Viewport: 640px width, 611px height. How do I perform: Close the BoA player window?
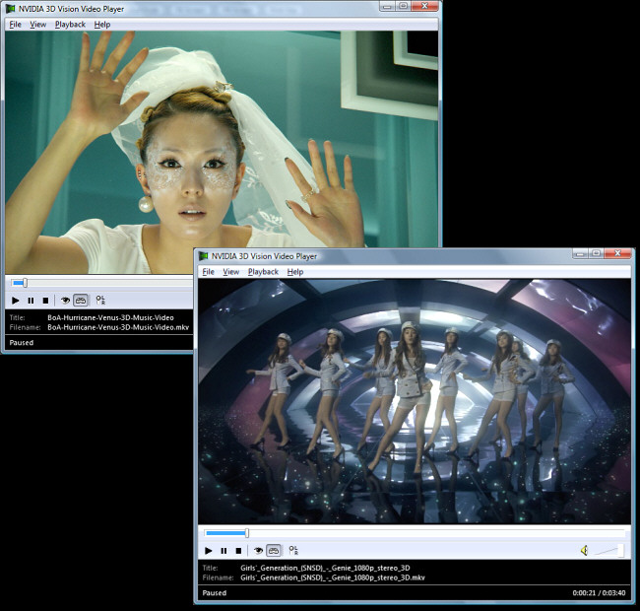[424, 6]
